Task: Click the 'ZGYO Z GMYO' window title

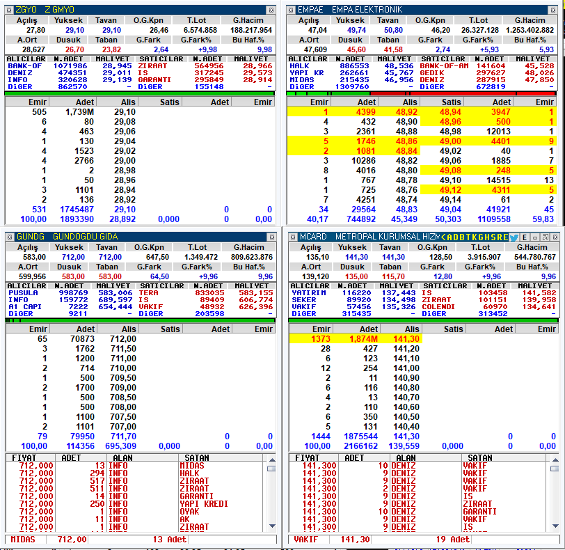Action: 45,10
